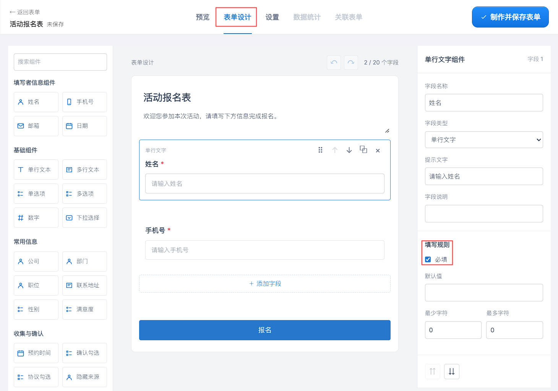This screenshot has height=391, width=558.
Task: Edit the 字段名称 input containing 姓名
Action: pyautogui.click(x=484, y=103)
